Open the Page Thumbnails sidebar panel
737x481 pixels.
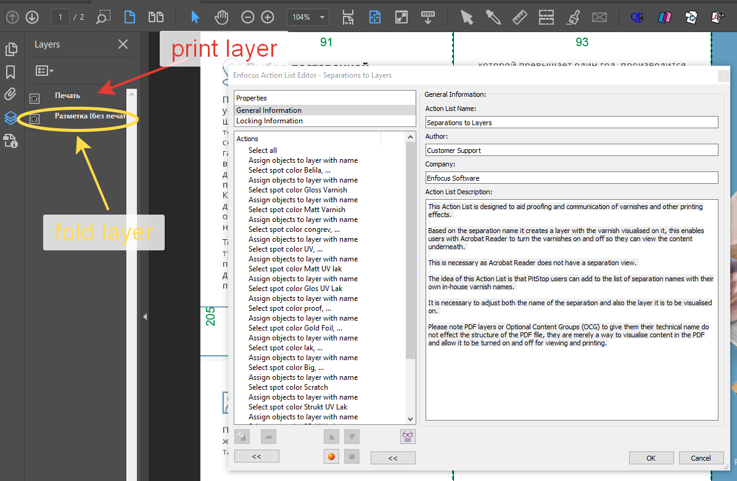11,49
